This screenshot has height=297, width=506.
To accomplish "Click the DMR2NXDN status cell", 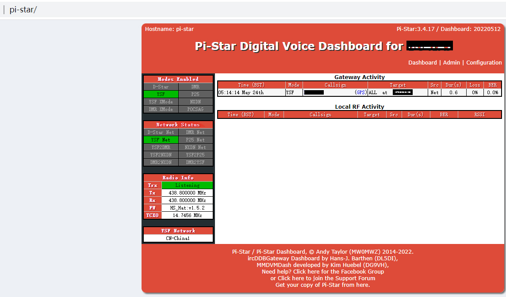I will (161, 162).
